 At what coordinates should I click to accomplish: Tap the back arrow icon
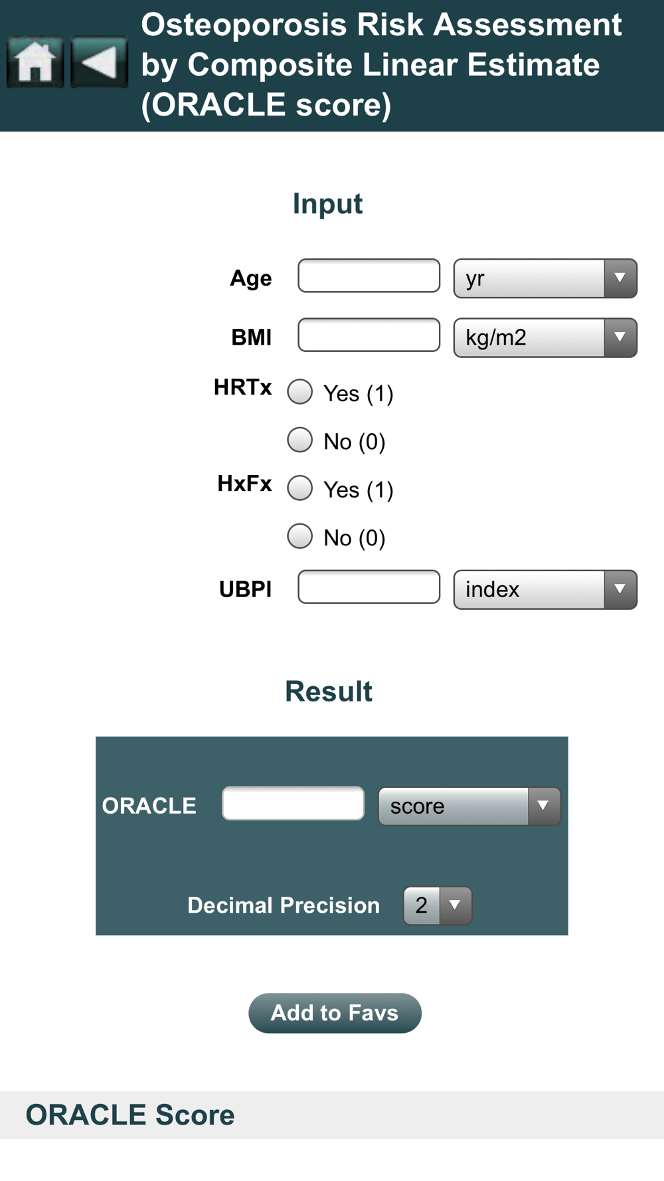point(99,62)
